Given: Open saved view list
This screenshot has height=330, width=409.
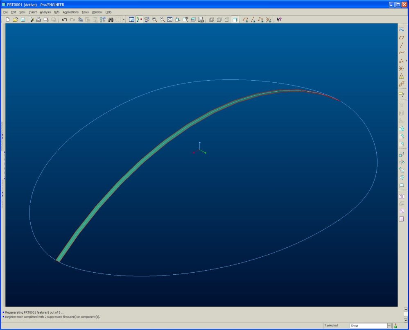Looking at the screenshot, I should 185,20.
